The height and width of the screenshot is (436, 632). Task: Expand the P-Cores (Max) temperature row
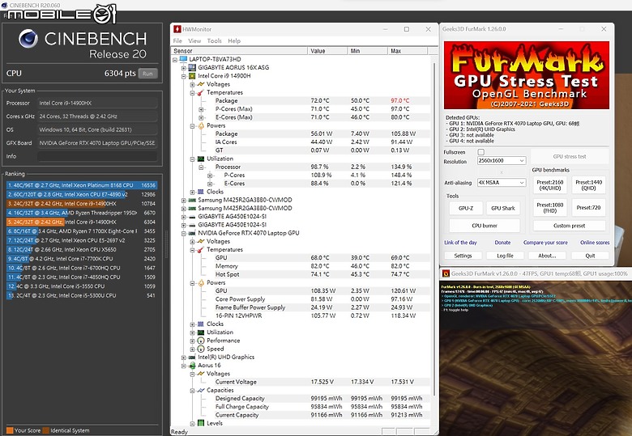tap(201, 109)
